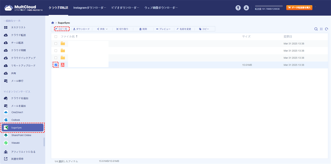The width and height of the screenshot is (331, 164).
Task: Check the first folder's checkbox
Action: tap(56, 43)
